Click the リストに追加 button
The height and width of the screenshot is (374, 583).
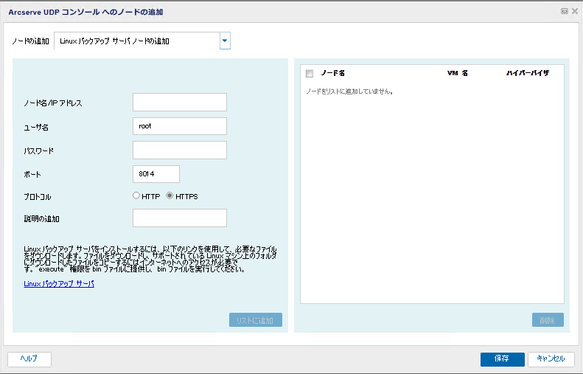point(256,320)
